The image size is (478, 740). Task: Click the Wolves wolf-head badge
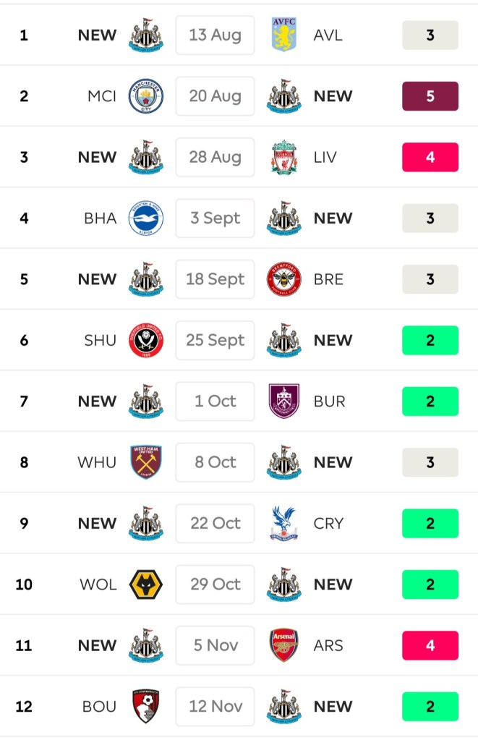coord(145,584)
